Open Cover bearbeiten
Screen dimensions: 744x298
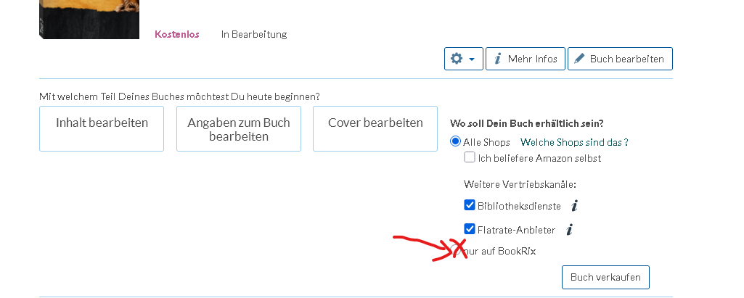point(375,129)
